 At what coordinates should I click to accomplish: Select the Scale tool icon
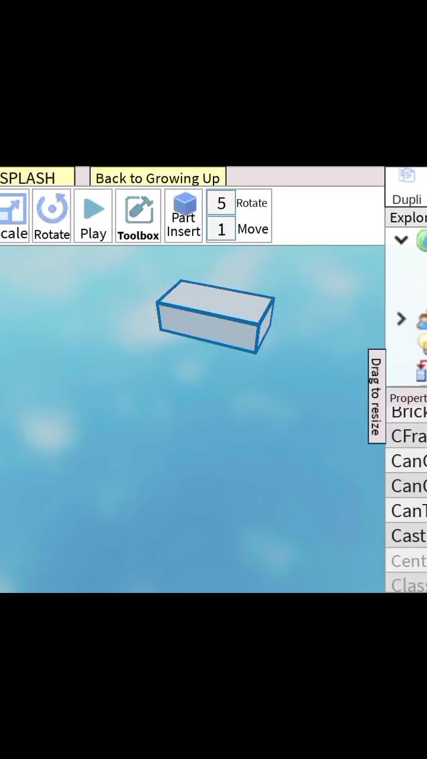click(13, 216)
